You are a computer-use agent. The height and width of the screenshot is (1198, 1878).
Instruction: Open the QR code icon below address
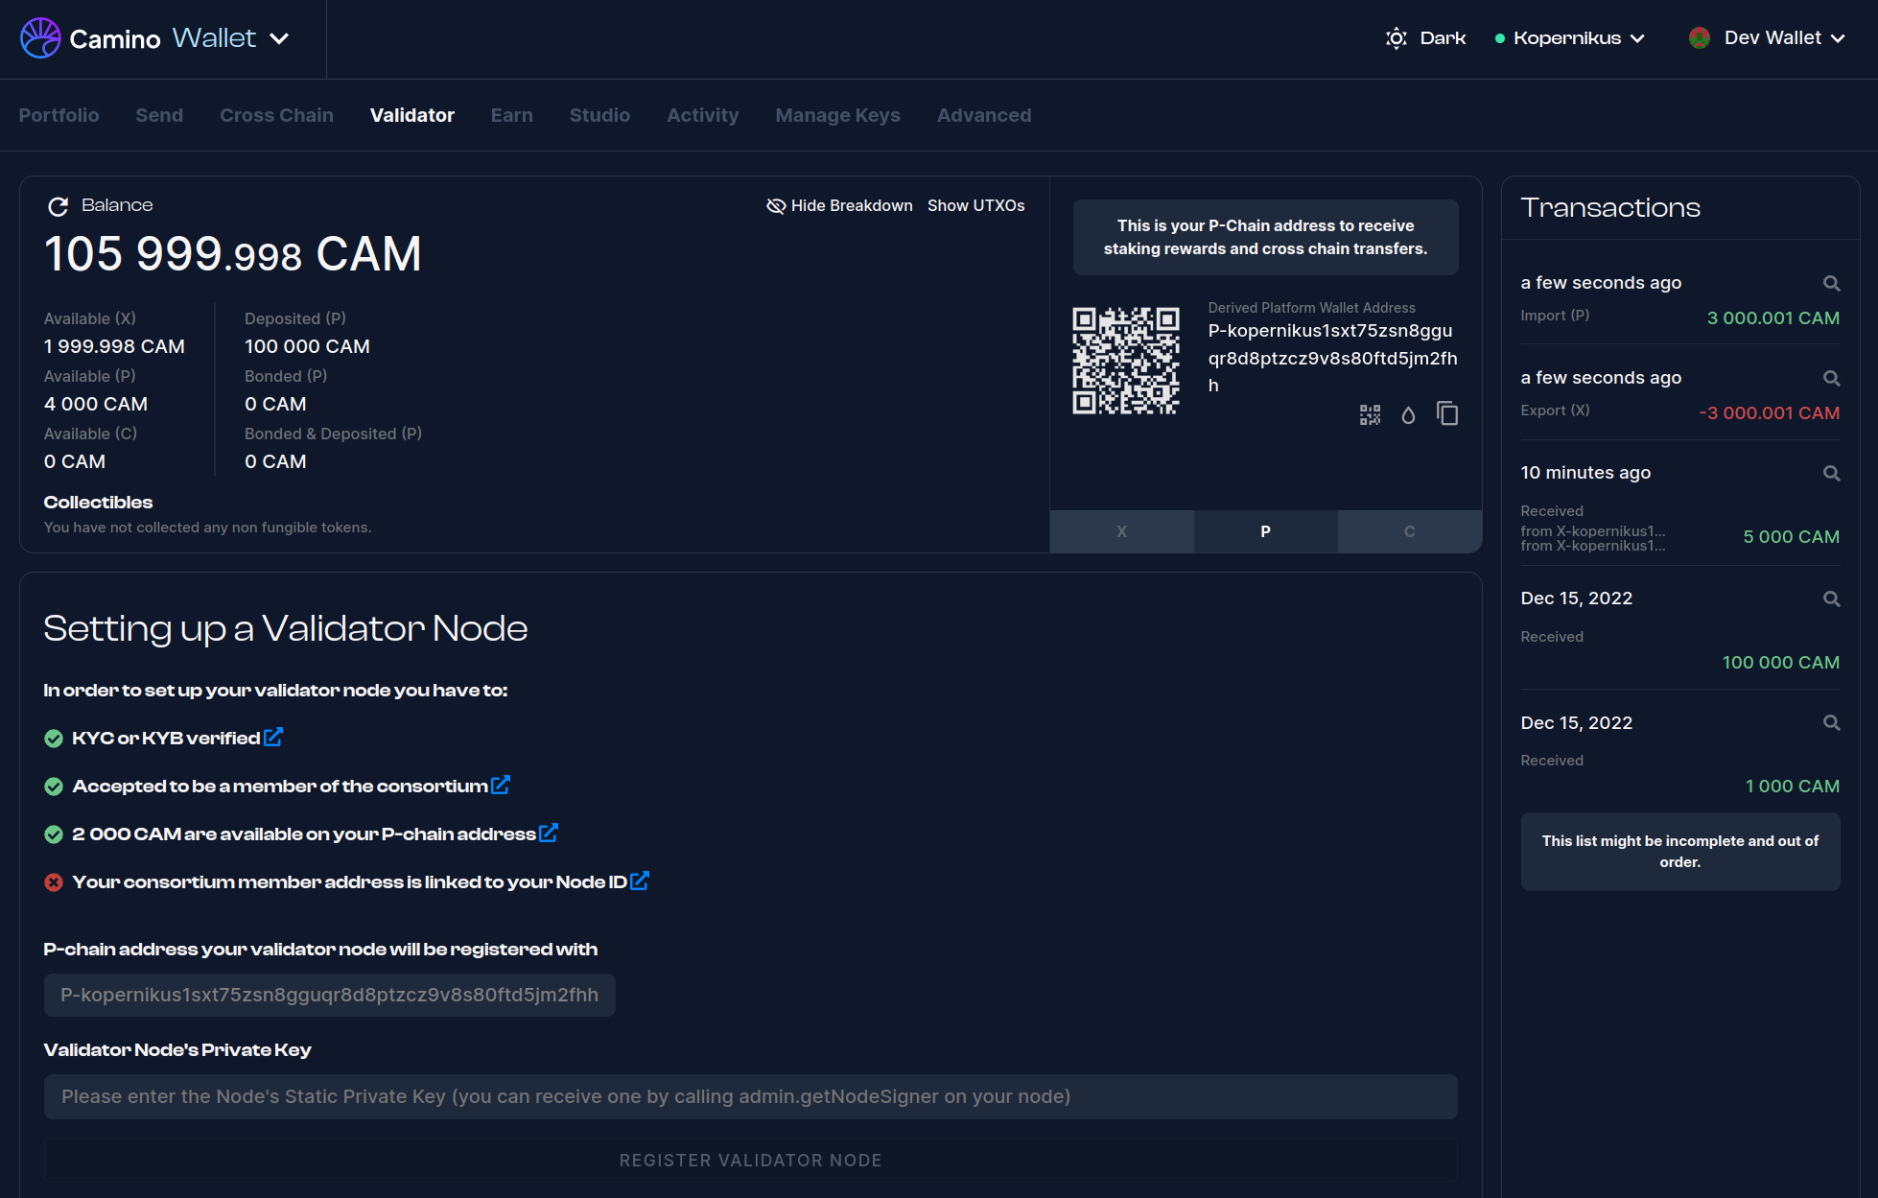click(x=1370, y=414)
